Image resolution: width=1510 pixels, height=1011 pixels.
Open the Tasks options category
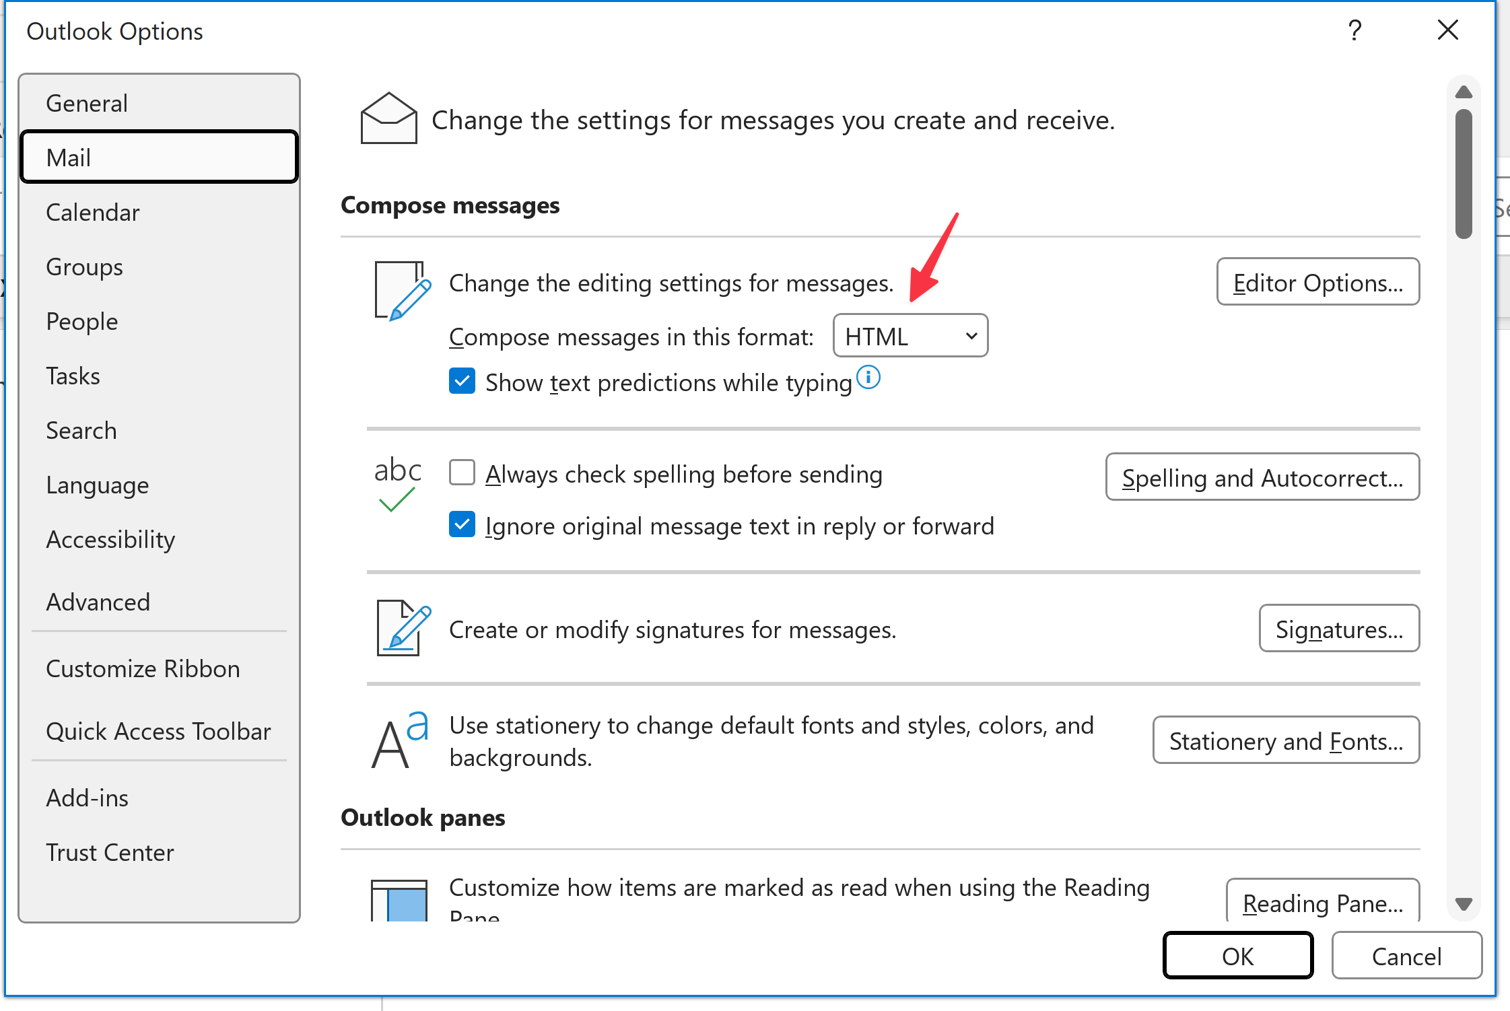[159, 376]
